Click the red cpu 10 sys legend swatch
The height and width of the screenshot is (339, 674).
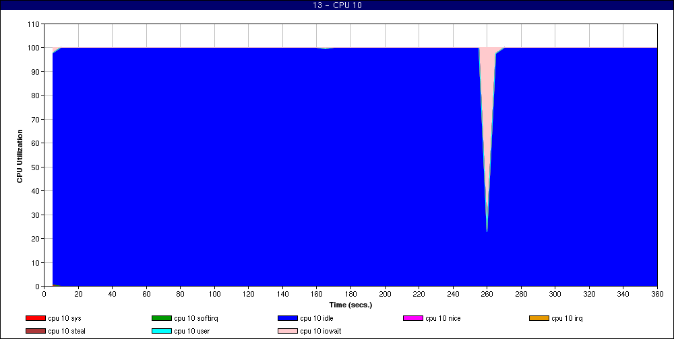click(36, 318)
